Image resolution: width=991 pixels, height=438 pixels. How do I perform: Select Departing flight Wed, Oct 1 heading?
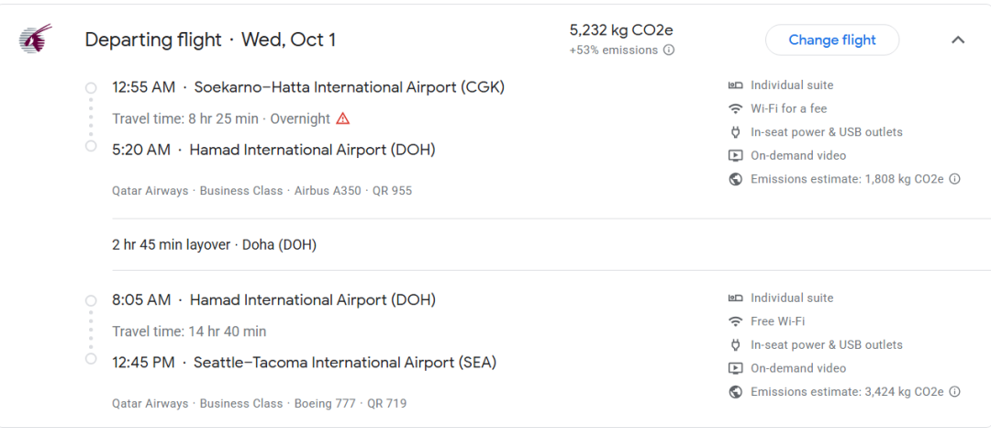210,39
